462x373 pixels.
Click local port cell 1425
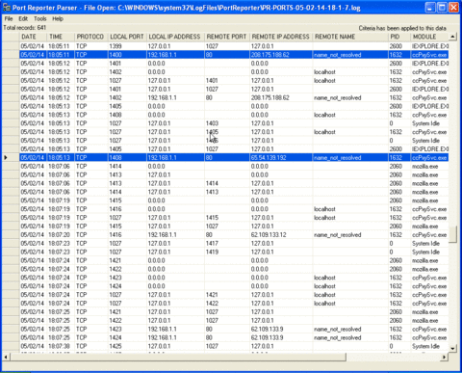pos(127,346)
